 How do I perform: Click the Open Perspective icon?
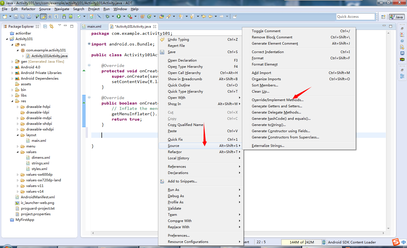click(383, 17)
